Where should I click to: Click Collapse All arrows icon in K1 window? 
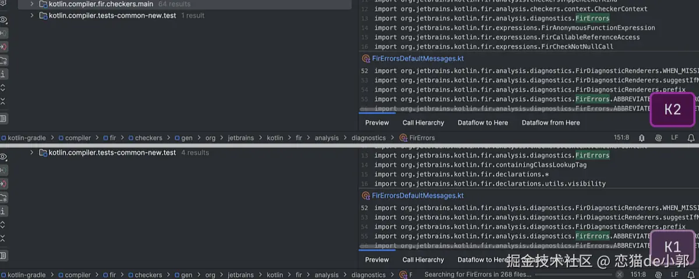point(3,238)
